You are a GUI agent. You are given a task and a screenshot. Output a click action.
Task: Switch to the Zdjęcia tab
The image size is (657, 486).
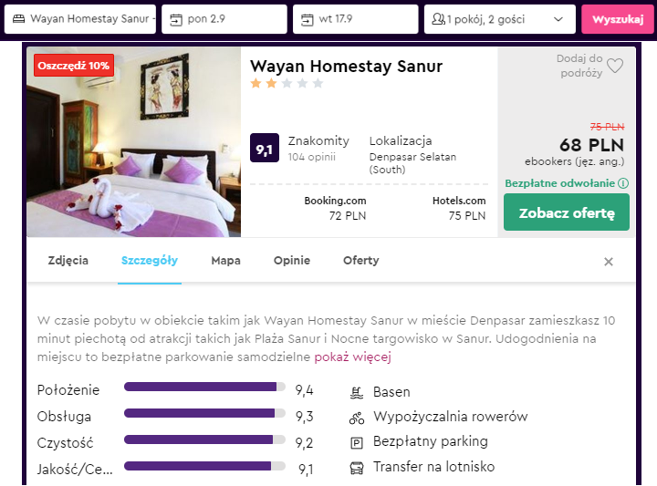(68, 261)
